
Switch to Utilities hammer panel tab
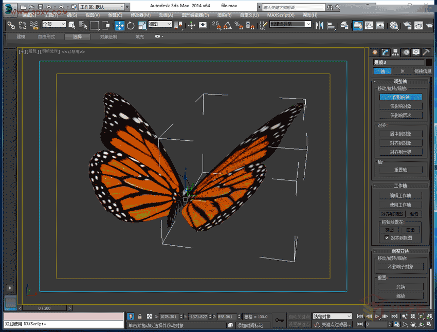(x=426, y=52)
